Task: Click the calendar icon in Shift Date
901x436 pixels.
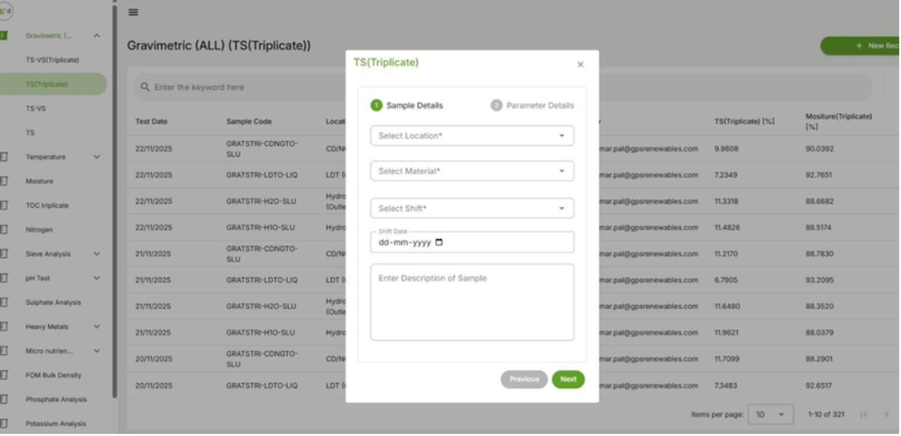Action: tap(439, 242)
